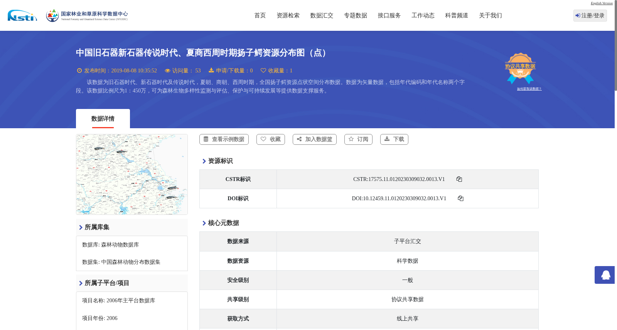This screenshot has width=617, height=330.
Task: Collapse the 核心元数据 section chevron
Action: [x=204, y=223]
